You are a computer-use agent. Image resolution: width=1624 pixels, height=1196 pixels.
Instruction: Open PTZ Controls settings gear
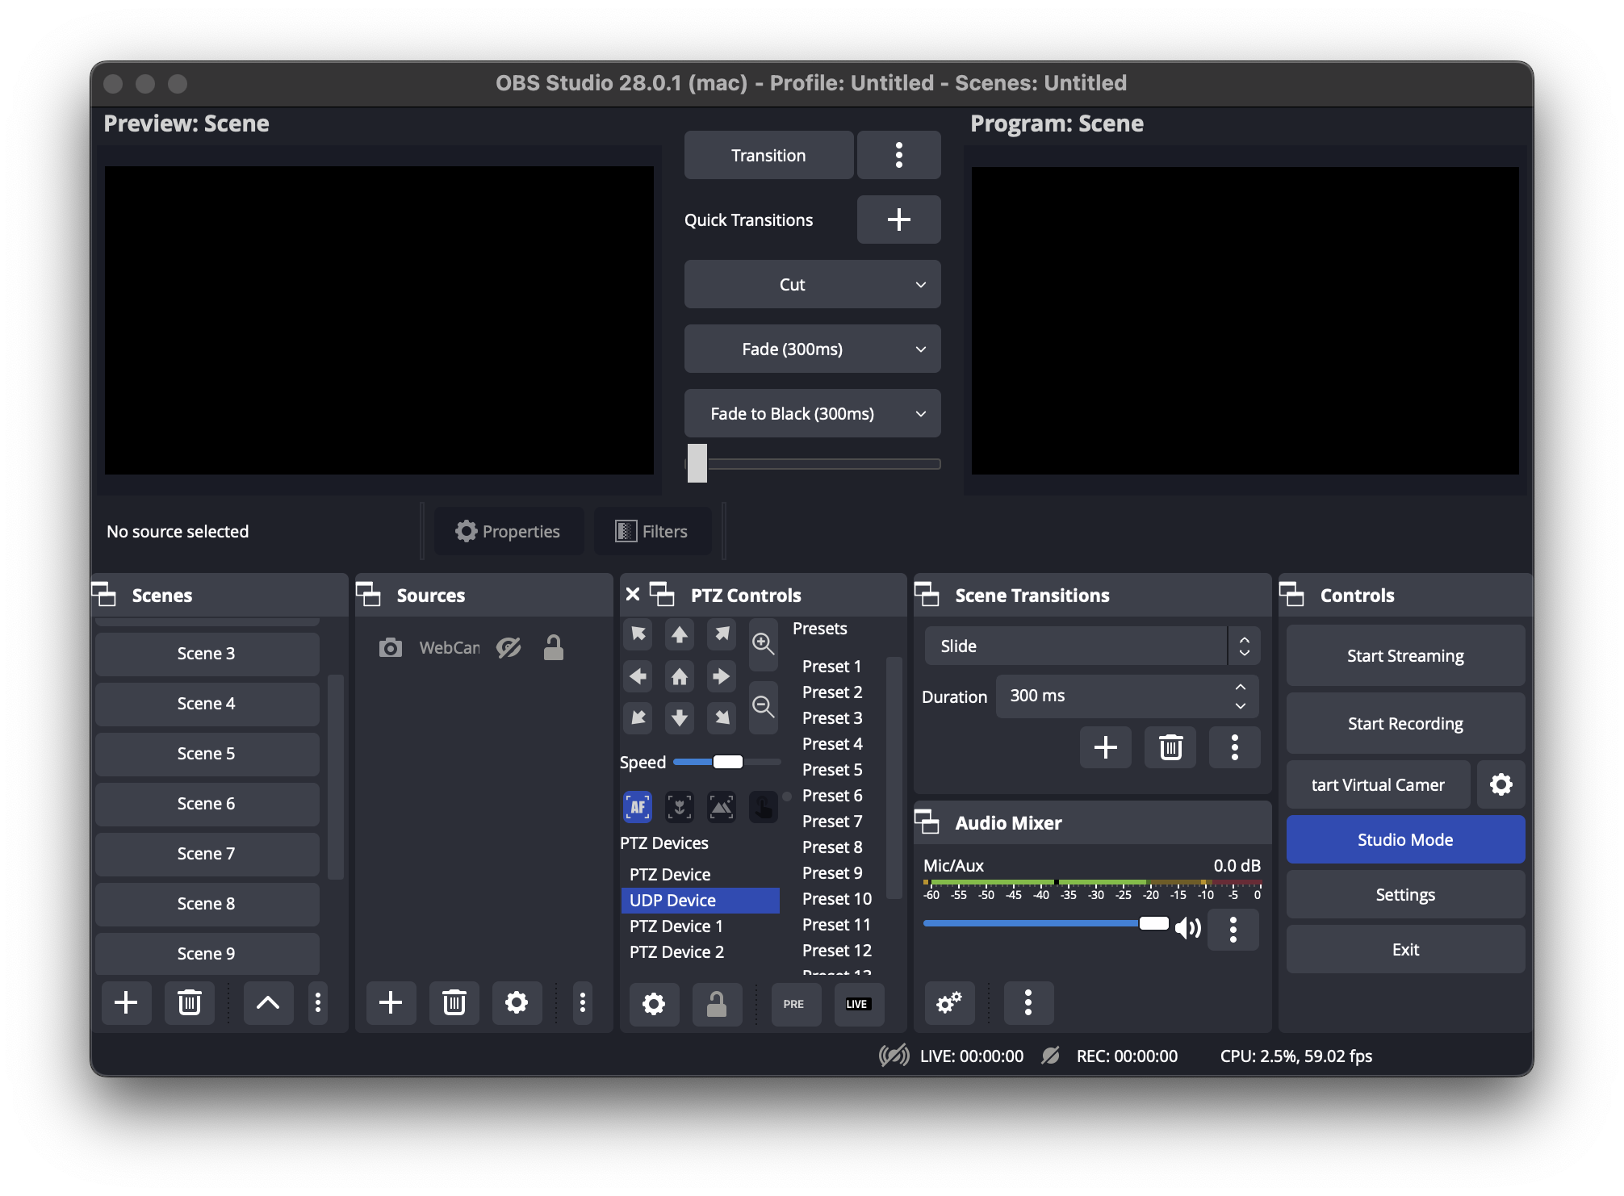(654, 1003)
